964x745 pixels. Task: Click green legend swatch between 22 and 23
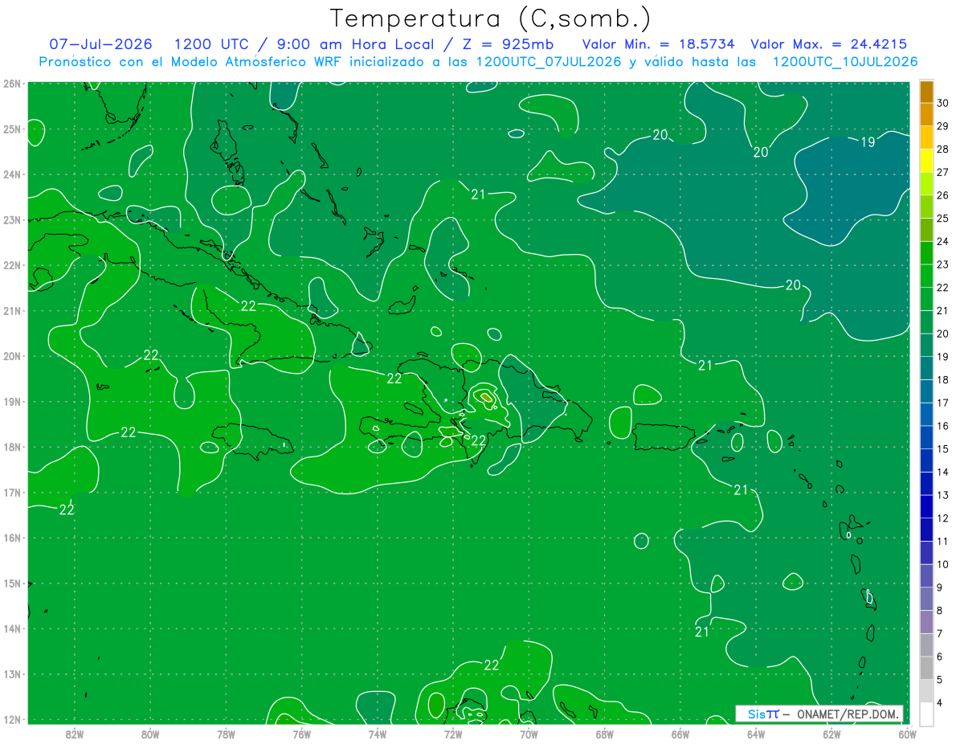coord(926,276)
